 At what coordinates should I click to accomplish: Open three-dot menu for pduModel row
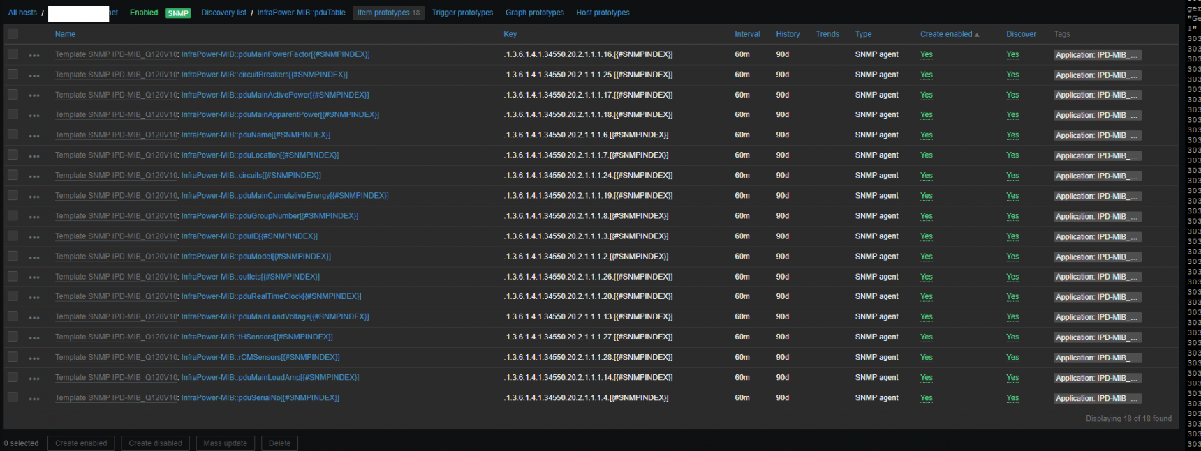[x=34, y=257]
